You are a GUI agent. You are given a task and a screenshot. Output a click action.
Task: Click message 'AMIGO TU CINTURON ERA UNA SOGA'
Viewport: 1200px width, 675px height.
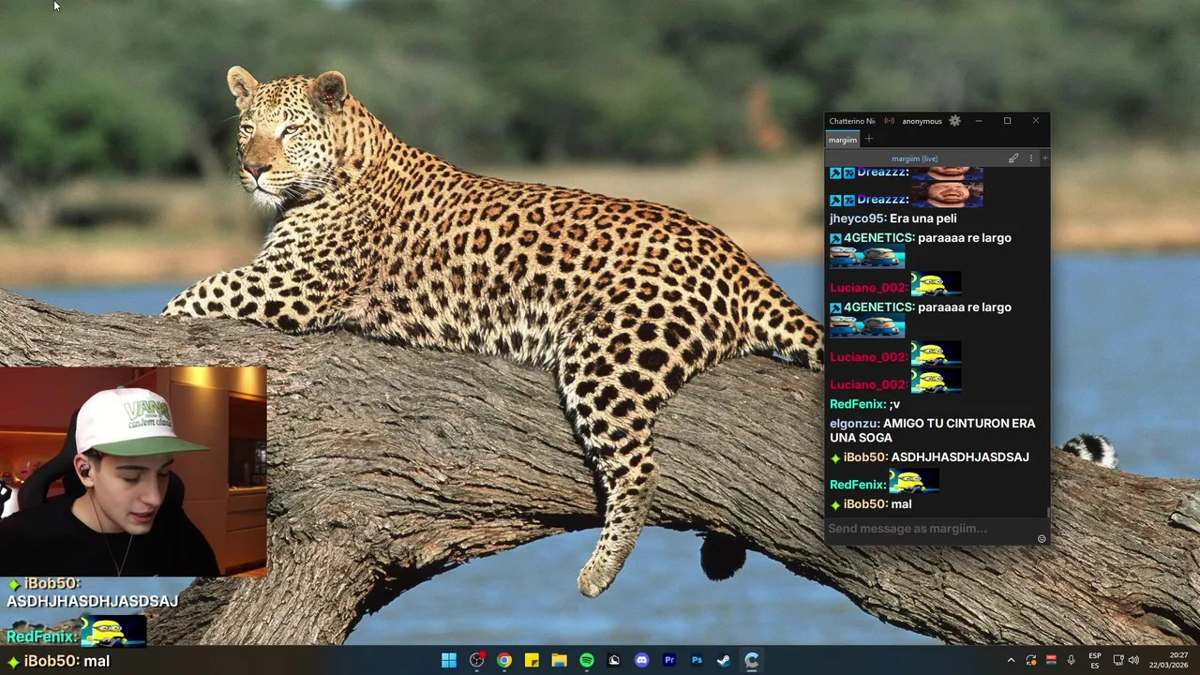click(x=933, y=430)
